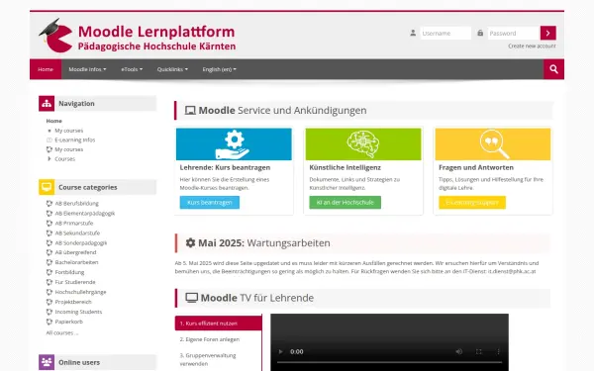Open the eTools dropdown menu
594x371 pixels.
tap(132, 69)
